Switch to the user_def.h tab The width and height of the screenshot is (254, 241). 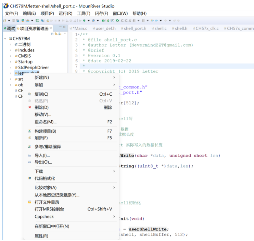pyautogui.click(x=104, y=28)
